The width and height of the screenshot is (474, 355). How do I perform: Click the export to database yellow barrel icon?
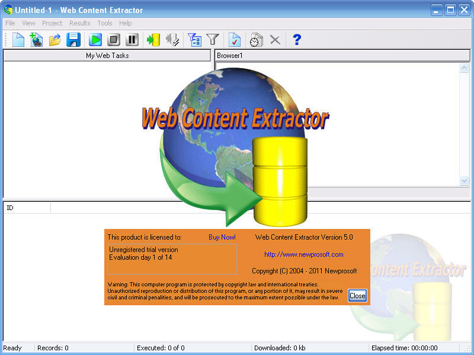tap(153, 40)
